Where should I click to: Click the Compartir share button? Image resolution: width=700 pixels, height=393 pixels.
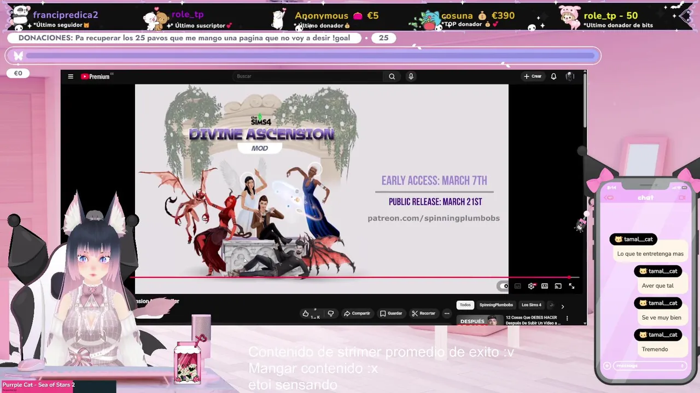point(357,313)
